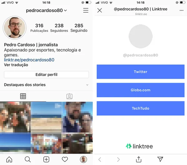Open the hamburger menu icon
187x165 pixels.
coord(86,10)
